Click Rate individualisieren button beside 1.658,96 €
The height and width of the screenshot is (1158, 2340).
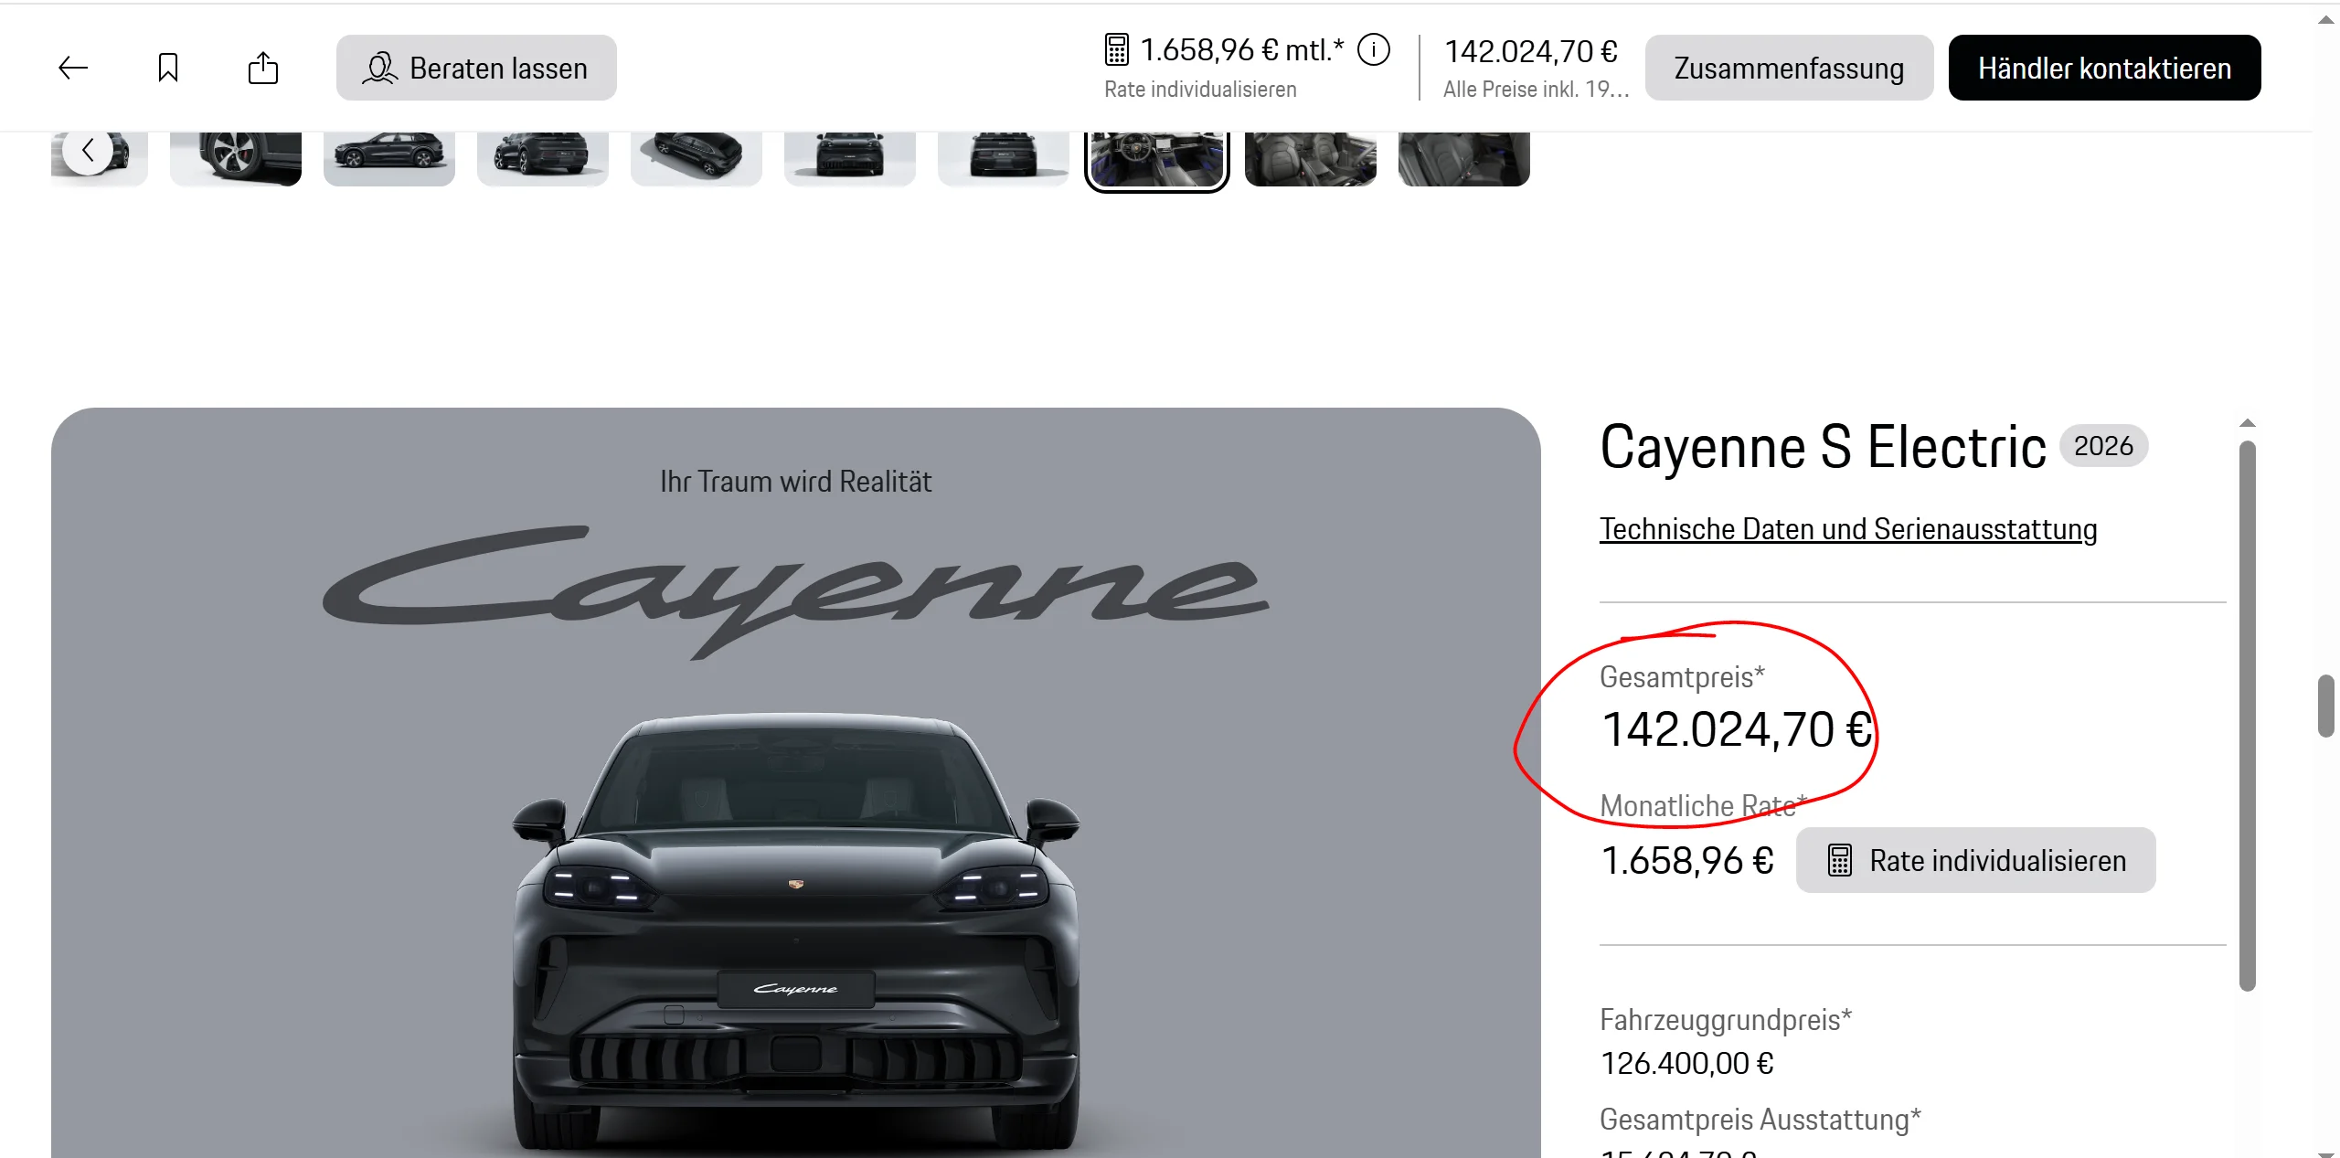pos(1976,860)
